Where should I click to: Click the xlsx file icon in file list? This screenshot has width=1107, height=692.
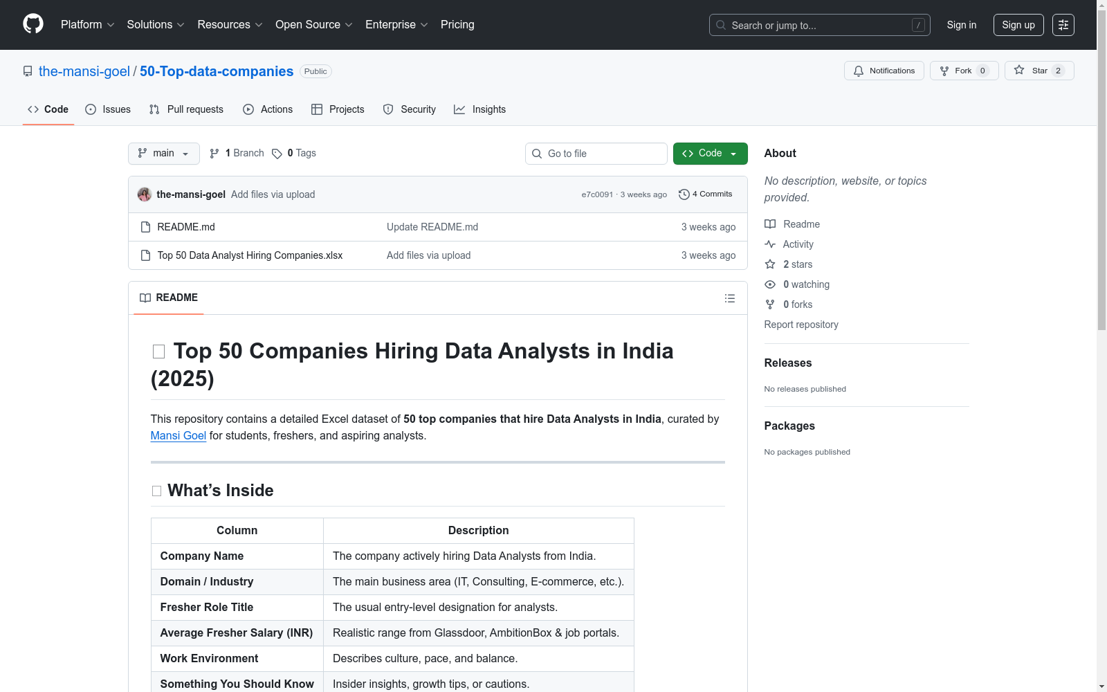145,255
